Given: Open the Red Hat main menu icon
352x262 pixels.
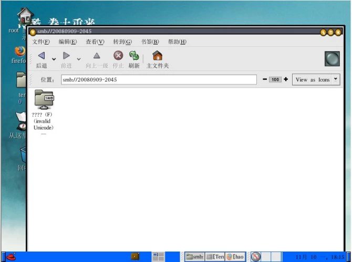Looking at the screenshot, I should pos(11,257).
